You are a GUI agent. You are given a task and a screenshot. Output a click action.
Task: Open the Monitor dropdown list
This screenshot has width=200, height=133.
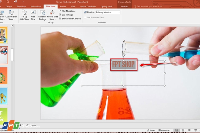(119, 12)
